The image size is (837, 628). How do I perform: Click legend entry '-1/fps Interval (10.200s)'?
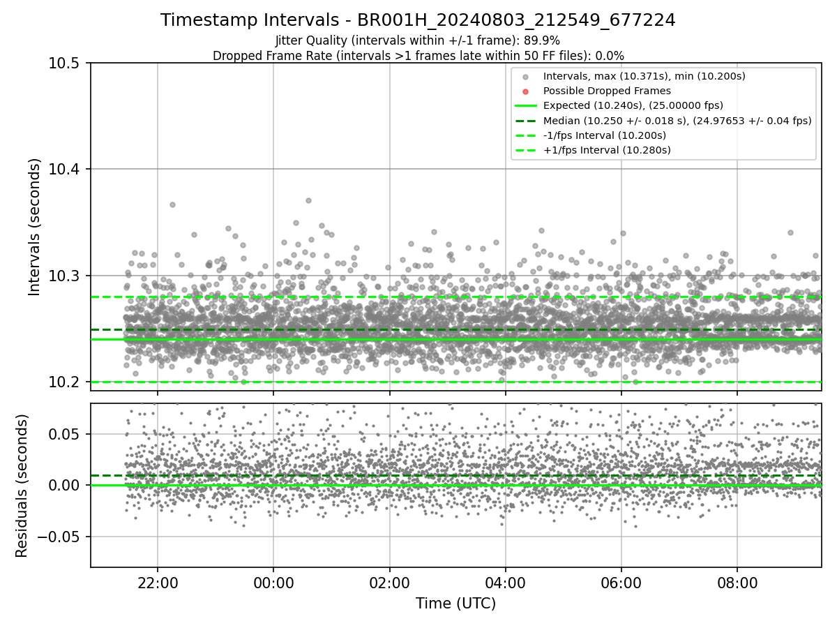click(605, 135)
